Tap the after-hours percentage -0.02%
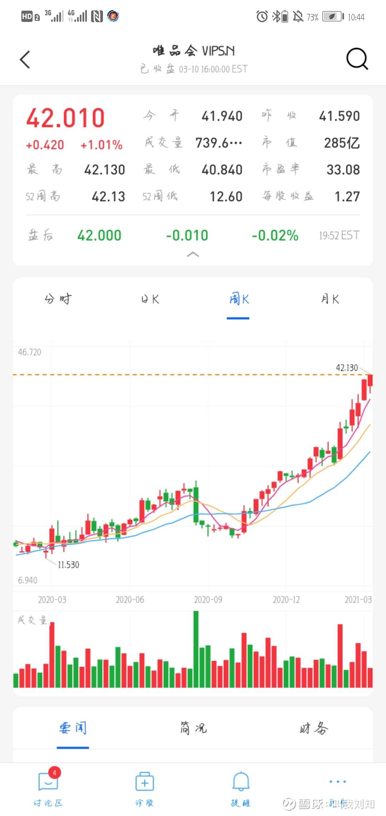The image size is (386, 816). tap(275, 235)
